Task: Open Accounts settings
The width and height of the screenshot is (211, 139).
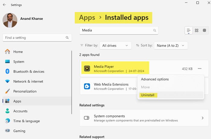Action: click(x=37, y=111)
